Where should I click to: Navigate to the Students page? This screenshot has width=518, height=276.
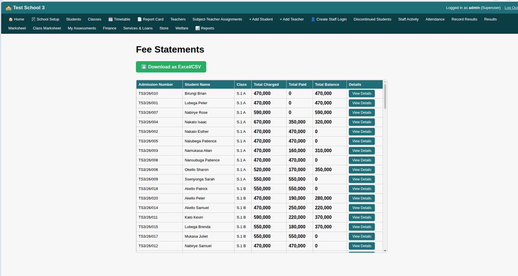pos(74,19)
